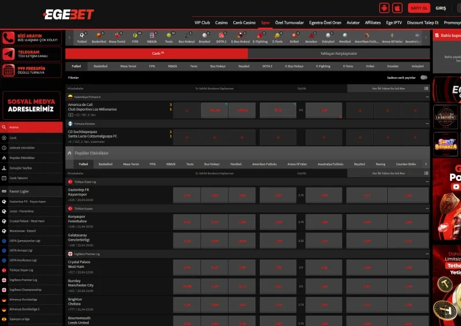Image resolution: width=461 pixels, height=326 pixels.
Task: Switch to the Canlı tab
Action: (157, 54)
